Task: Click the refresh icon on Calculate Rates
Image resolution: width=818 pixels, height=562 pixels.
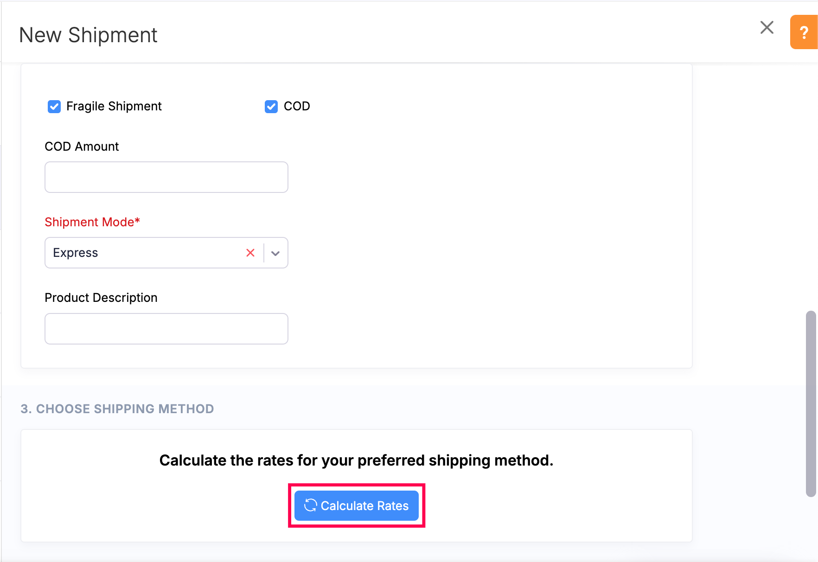Action: pyautogui.click(x=310, y=505)
